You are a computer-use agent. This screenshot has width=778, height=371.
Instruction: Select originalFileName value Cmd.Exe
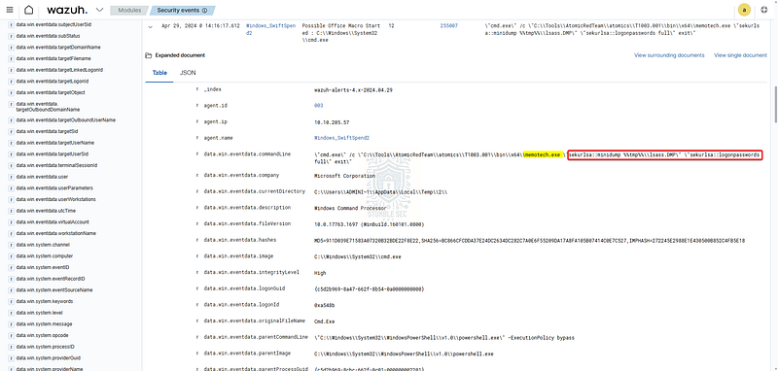(325, 321)
